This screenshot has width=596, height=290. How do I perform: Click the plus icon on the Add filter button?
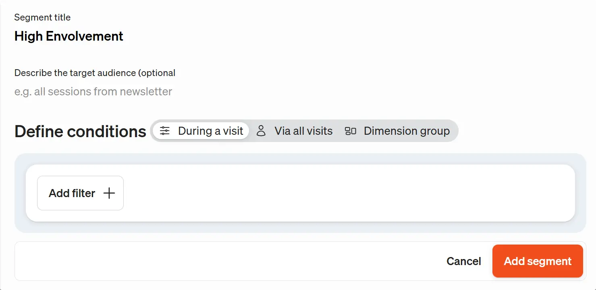[108, 193]
